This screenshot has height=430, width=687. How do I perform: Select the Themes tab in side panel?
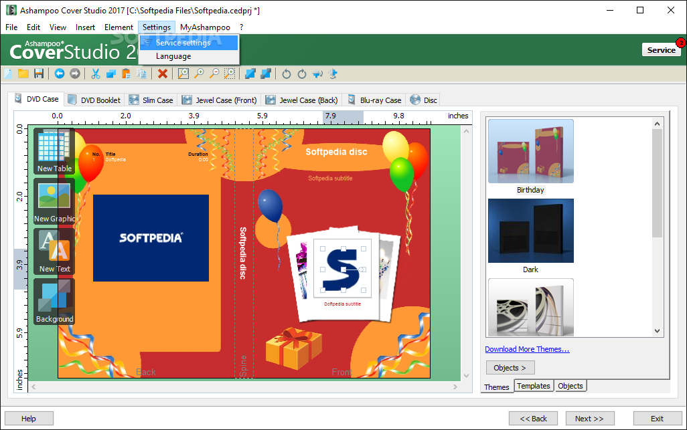(497, 387)
